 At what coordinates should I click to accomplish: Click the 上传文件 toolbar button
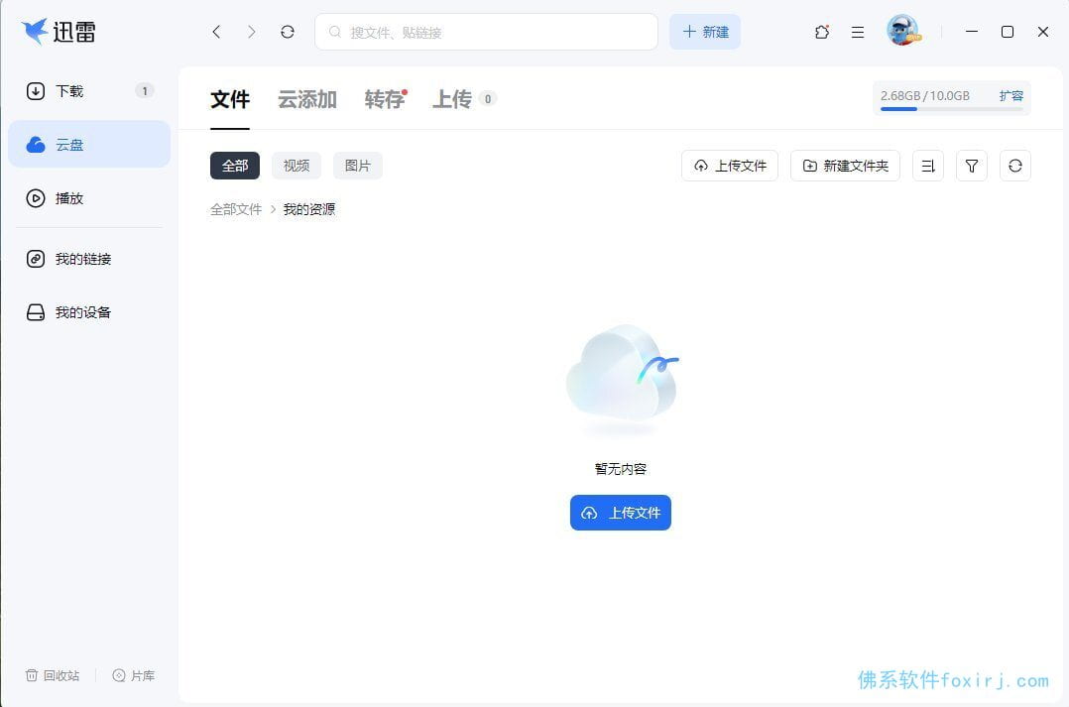click(x=730, y=166)
